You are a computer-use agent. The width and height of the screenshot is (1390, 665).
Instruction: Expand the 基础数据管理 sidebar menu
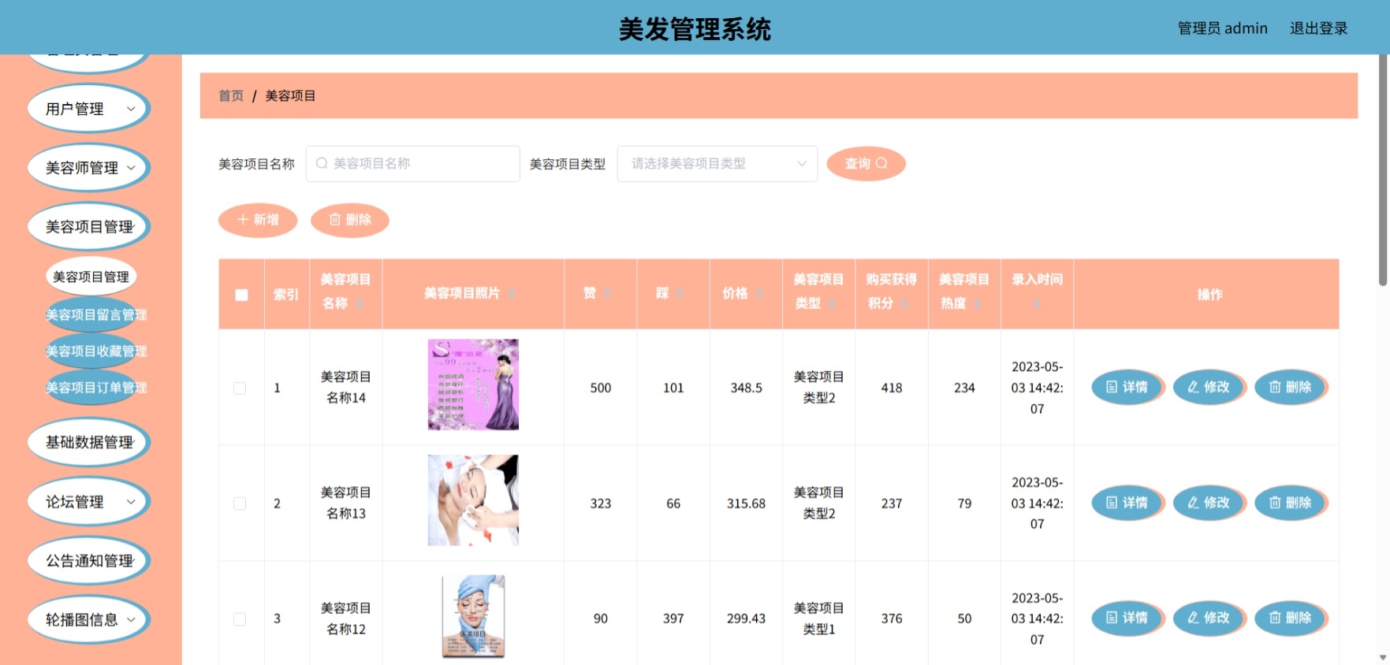88,442
